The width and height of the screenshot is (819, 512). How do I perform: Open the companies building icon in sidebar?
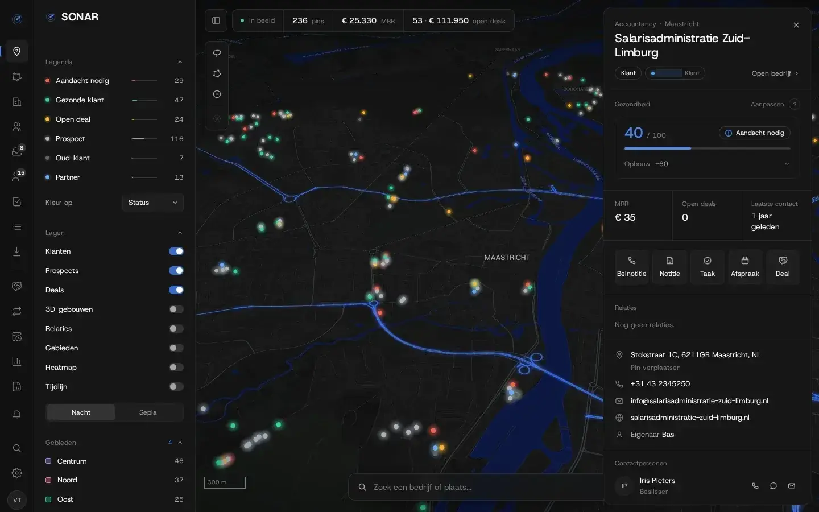click(16, 102)
